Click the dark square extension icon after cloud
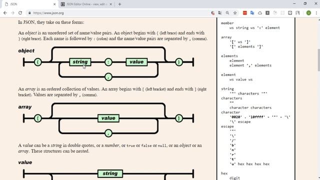 tap(267, 13)
